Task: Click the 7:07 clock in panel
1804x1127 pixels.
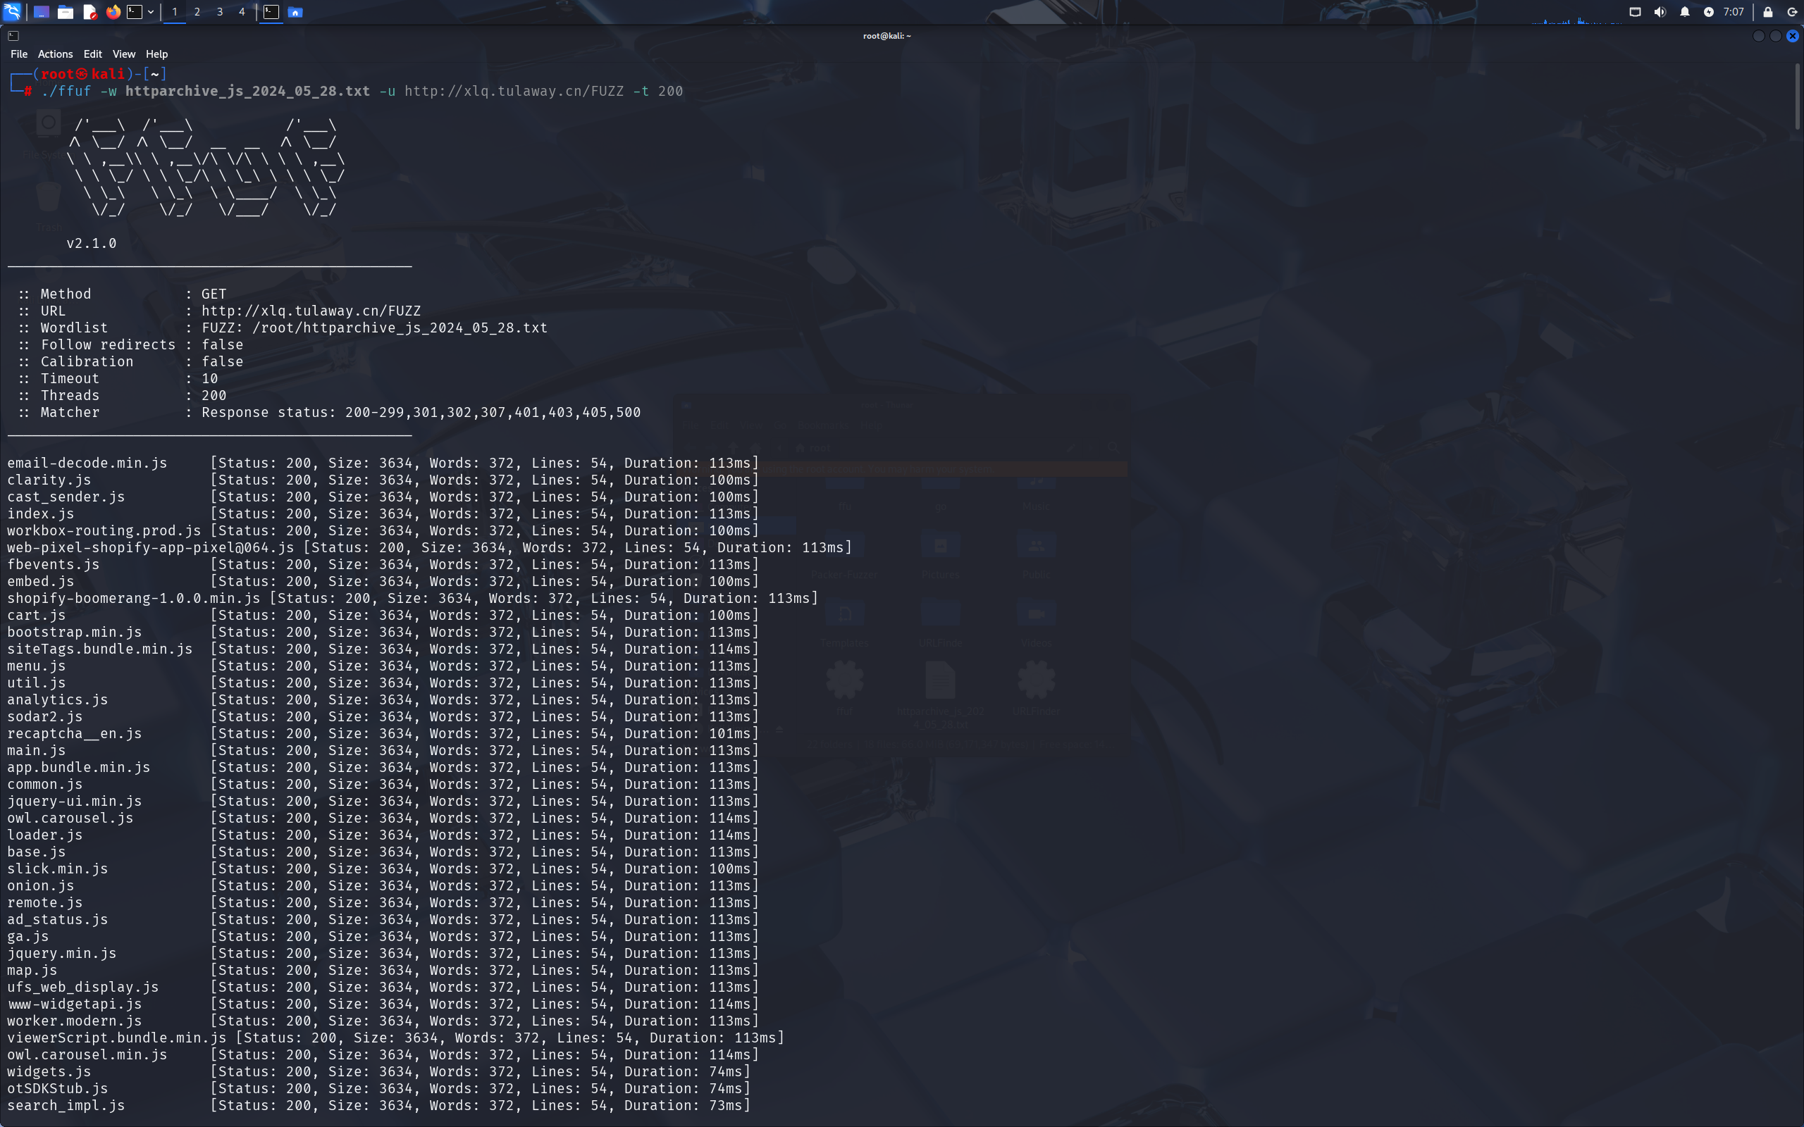Action: click(1734, 12)
